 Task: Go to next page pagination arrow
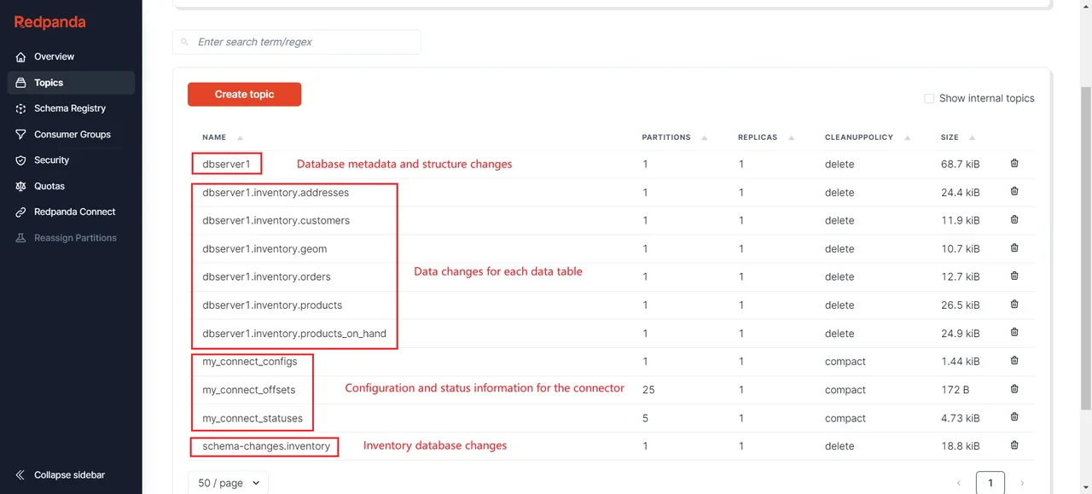1023,484
